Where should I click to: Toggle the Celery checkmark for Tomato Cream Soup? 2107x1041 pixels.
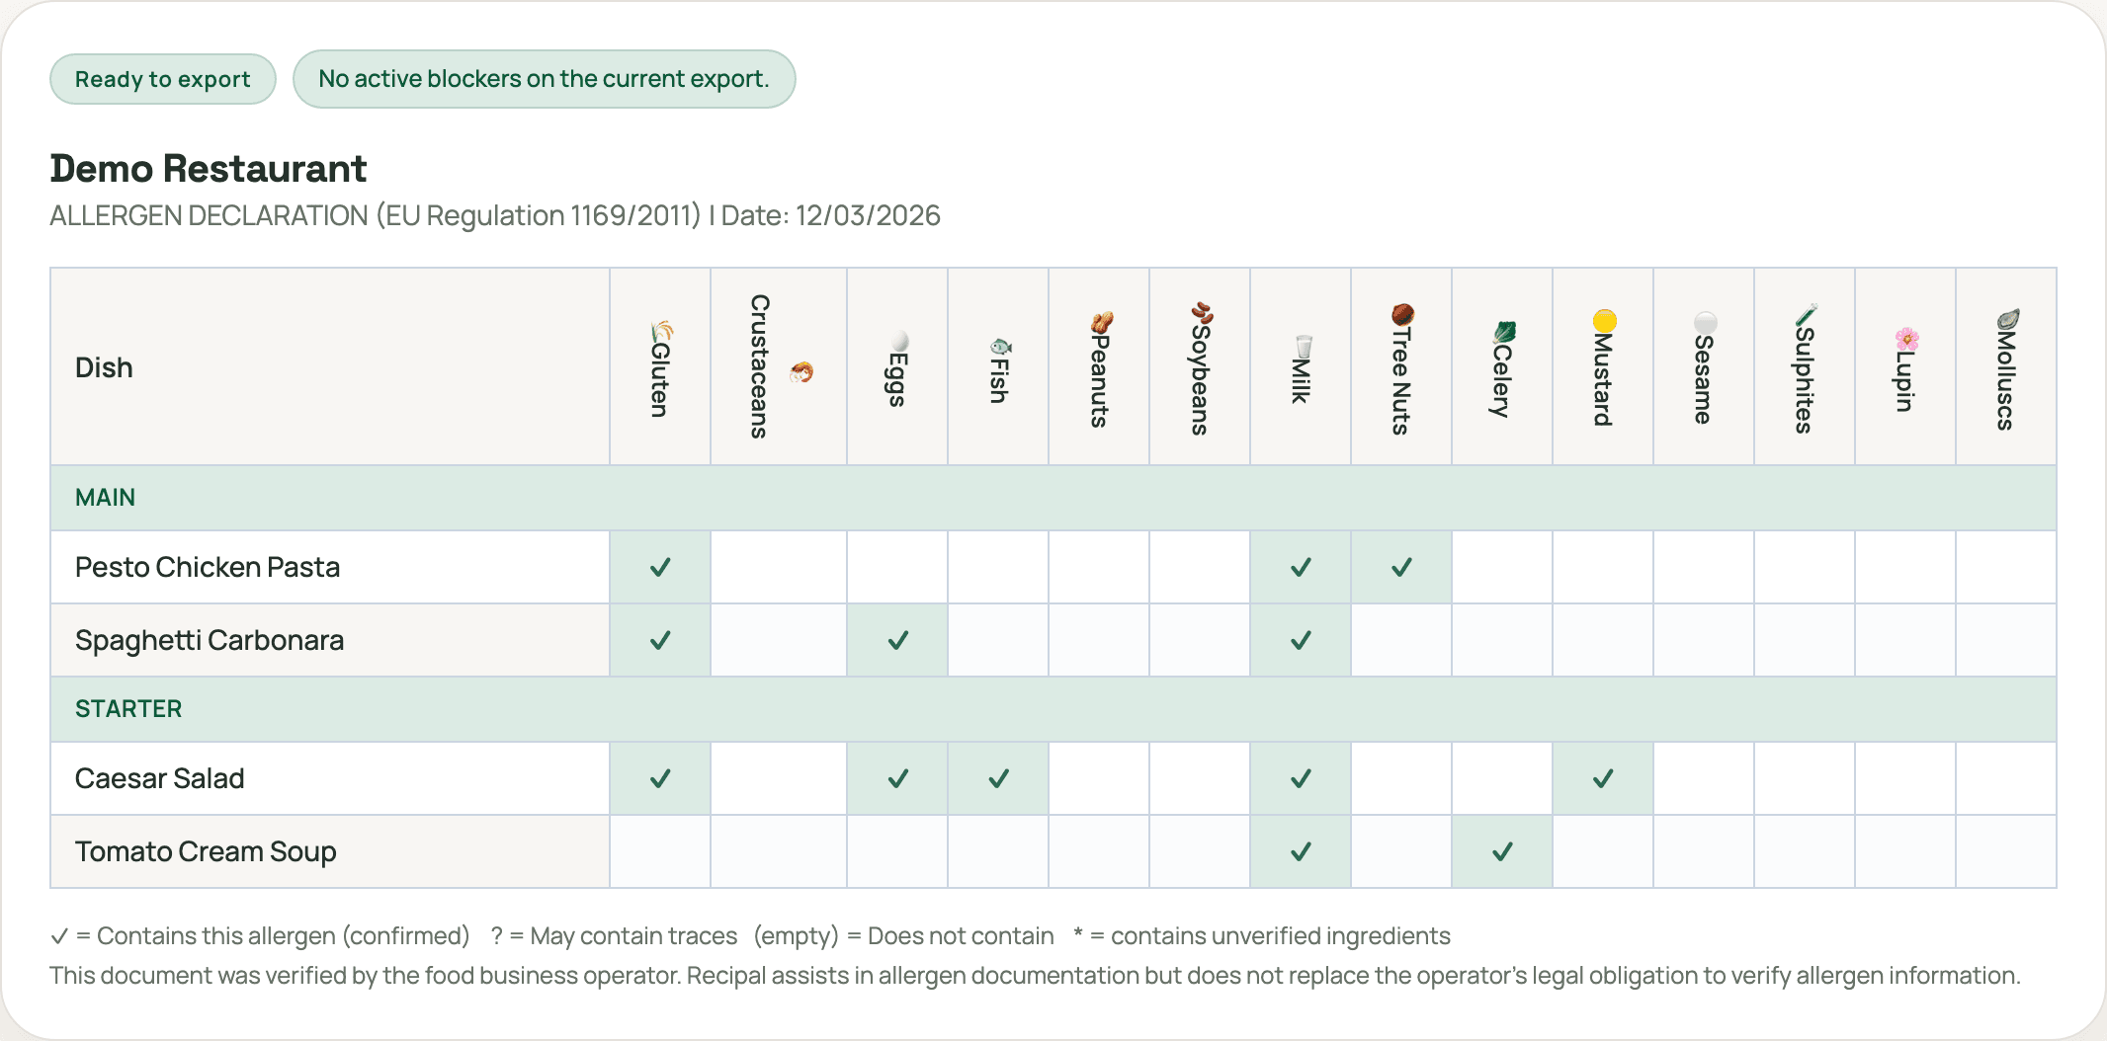1502,850
